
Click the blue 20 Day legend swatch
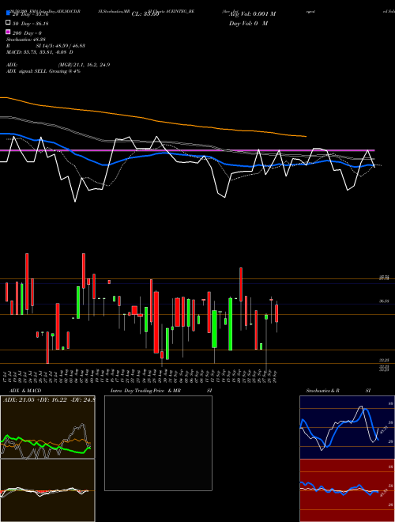[8, 13]
